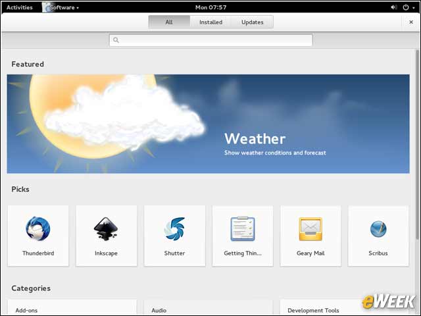Click the Software app icon in top bar
421x316 pixels.
click(46, 7)
